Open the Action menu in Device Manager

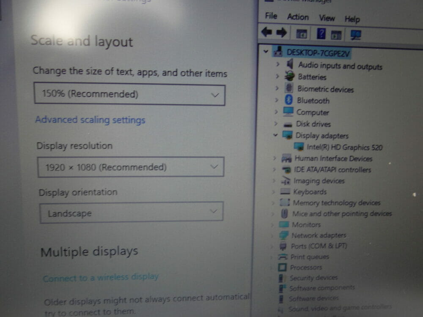point(298,17)
